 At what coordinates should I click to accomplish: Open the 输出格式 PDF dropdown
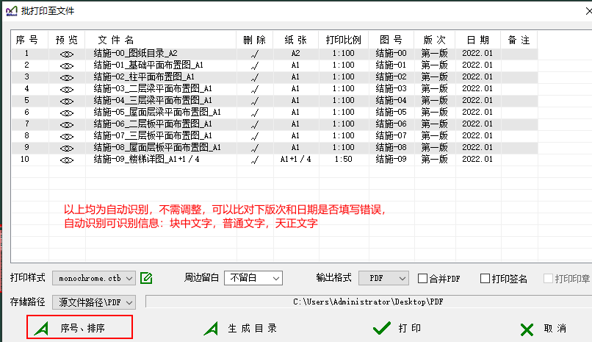tap(383, 278)
